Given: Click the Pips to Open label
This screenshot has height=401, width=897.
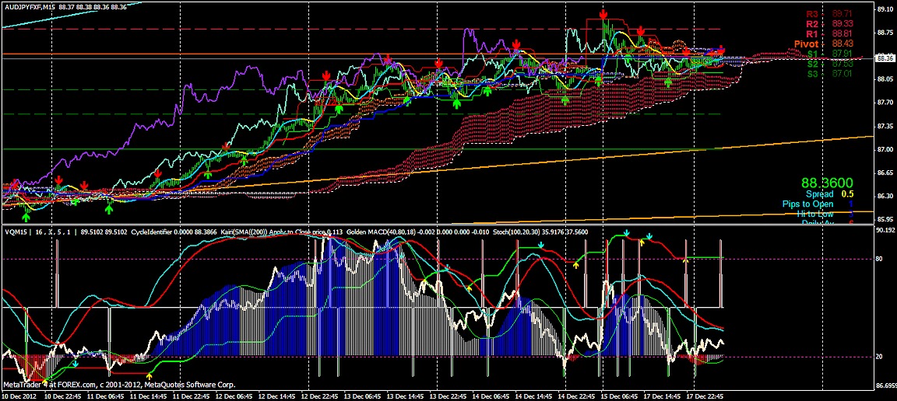Looking at the screenshot, I should (x=808, y=204).
